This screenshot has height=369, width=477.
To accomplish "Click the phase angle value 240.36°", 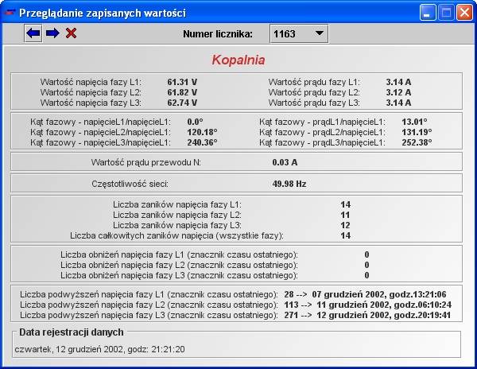I will click(202, 142).
